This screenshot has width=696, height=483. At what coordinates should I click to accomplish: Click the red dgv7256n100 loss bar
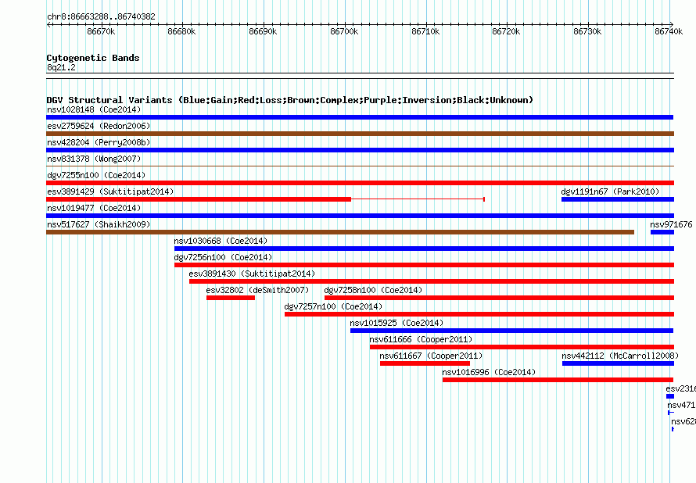[x=424, y=265]
